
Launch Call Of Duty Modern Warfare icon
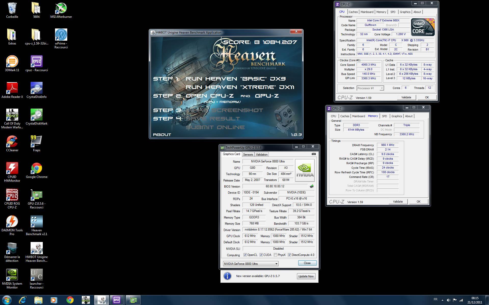[12, 119]
